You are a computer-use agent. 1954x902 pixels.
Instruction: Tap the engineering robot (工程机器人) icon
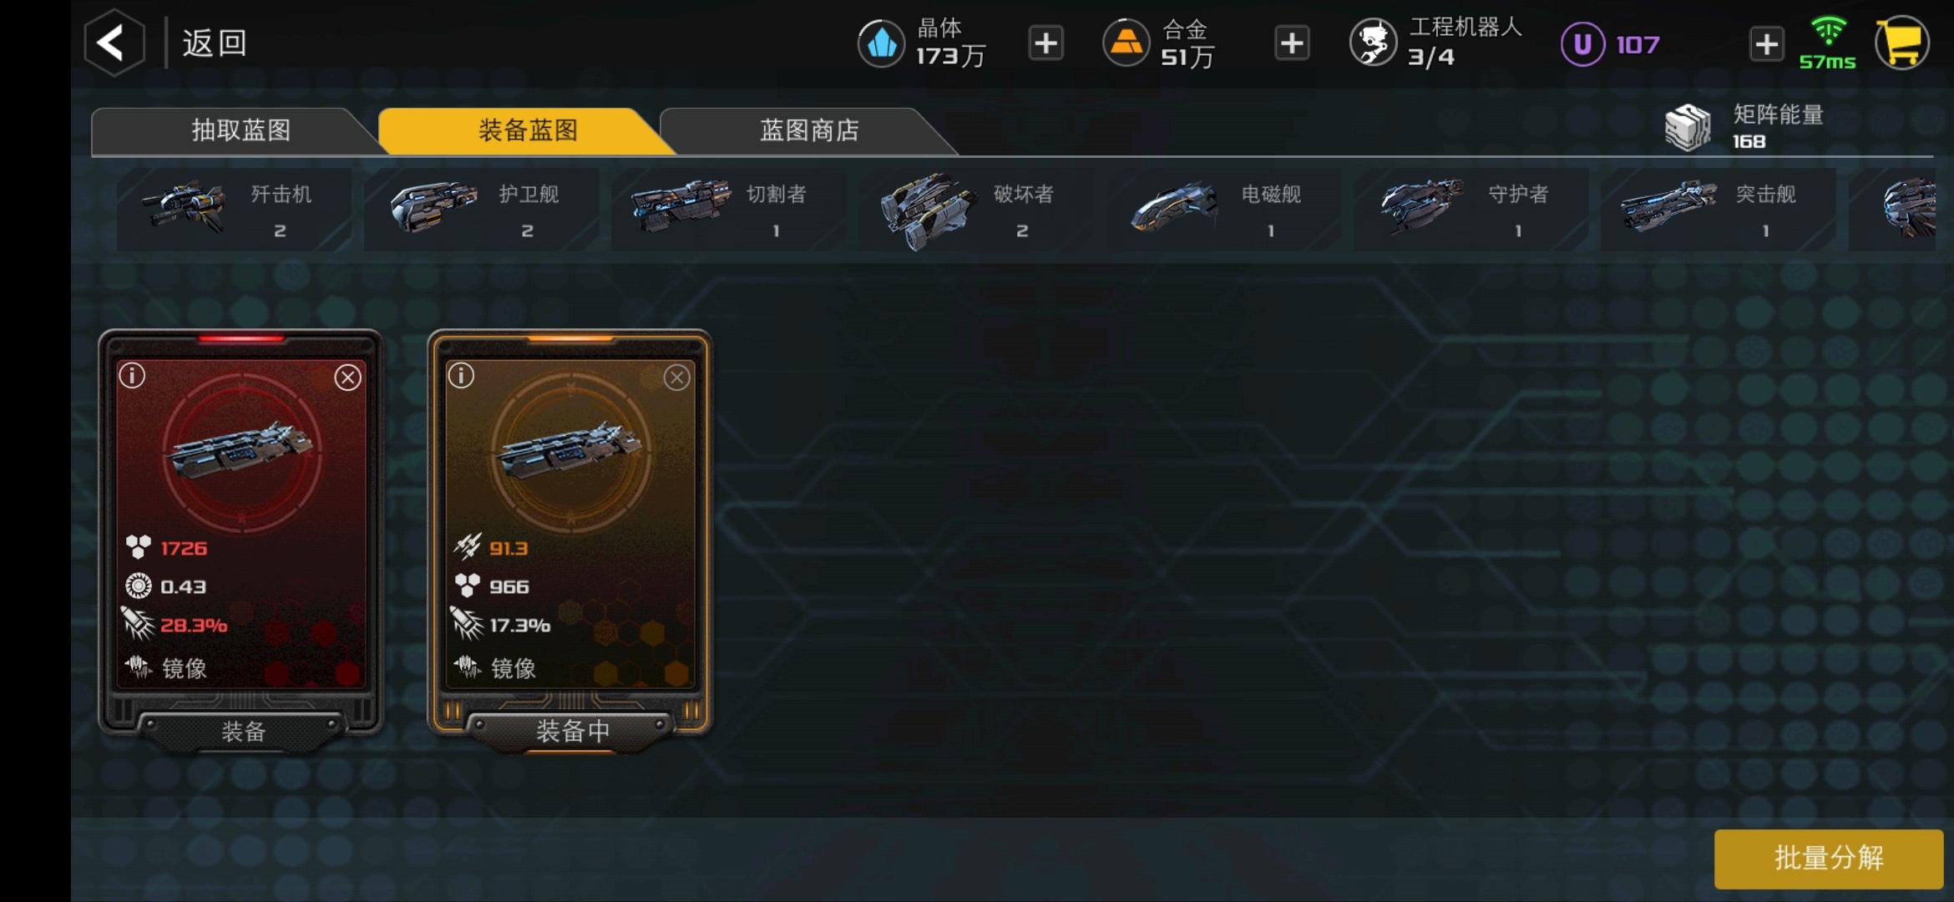click(x=1373, y=43)
